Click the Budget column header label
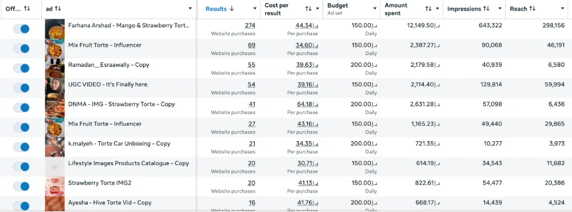The width and height of the screenshot is (572, 212). point(337,6)
